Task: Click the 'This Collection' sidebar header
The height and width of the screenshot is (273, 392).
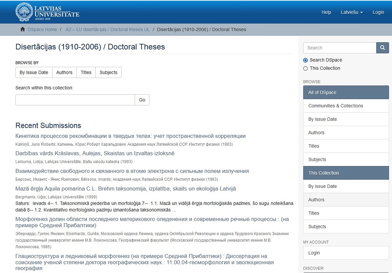Action: pos(346,173)
